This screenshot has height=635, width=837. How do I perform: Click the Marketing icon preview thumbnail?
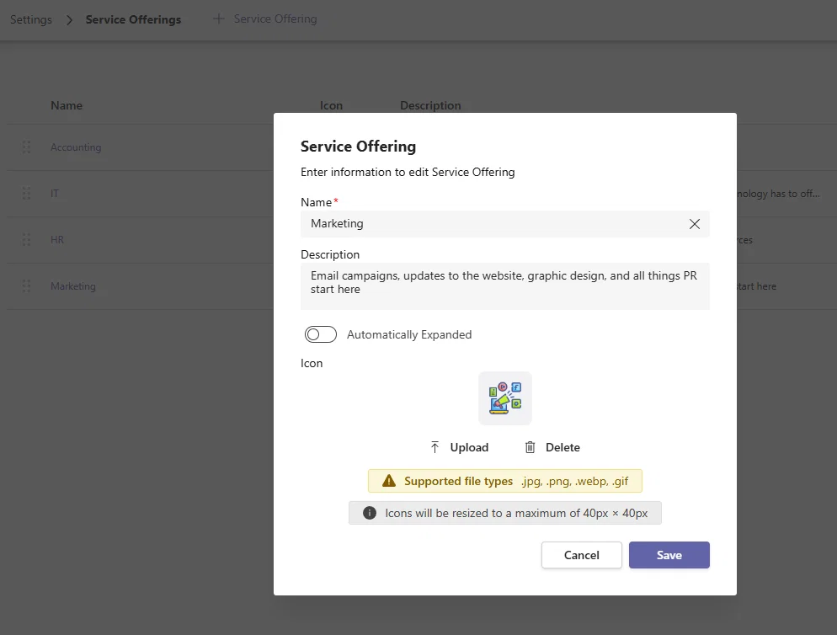[505, 398]
